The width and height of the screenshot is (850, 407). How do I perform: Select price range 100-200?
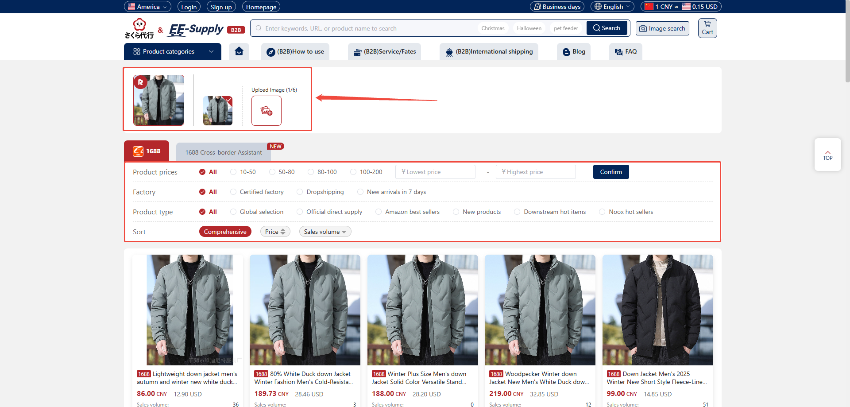coord(366,172)
